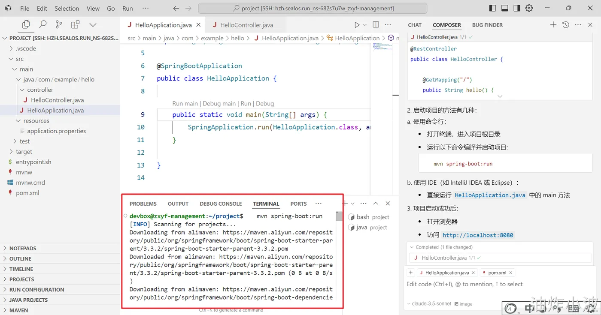Open the run options dropdown beside the play icon
Screen dimensions: 601x315
[365, 25]
